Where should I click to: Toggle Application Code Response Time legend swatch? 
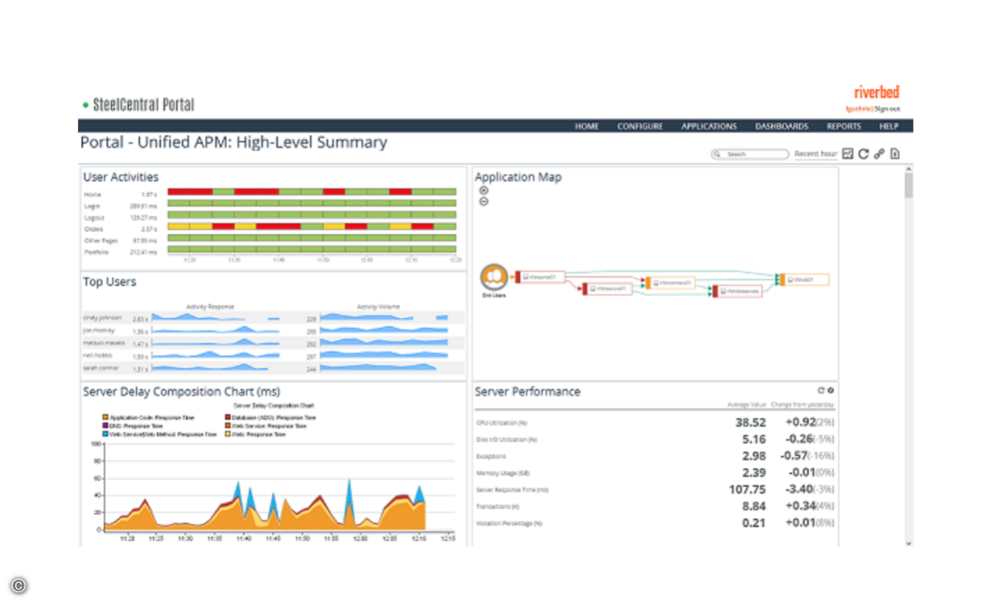(105, 417)
